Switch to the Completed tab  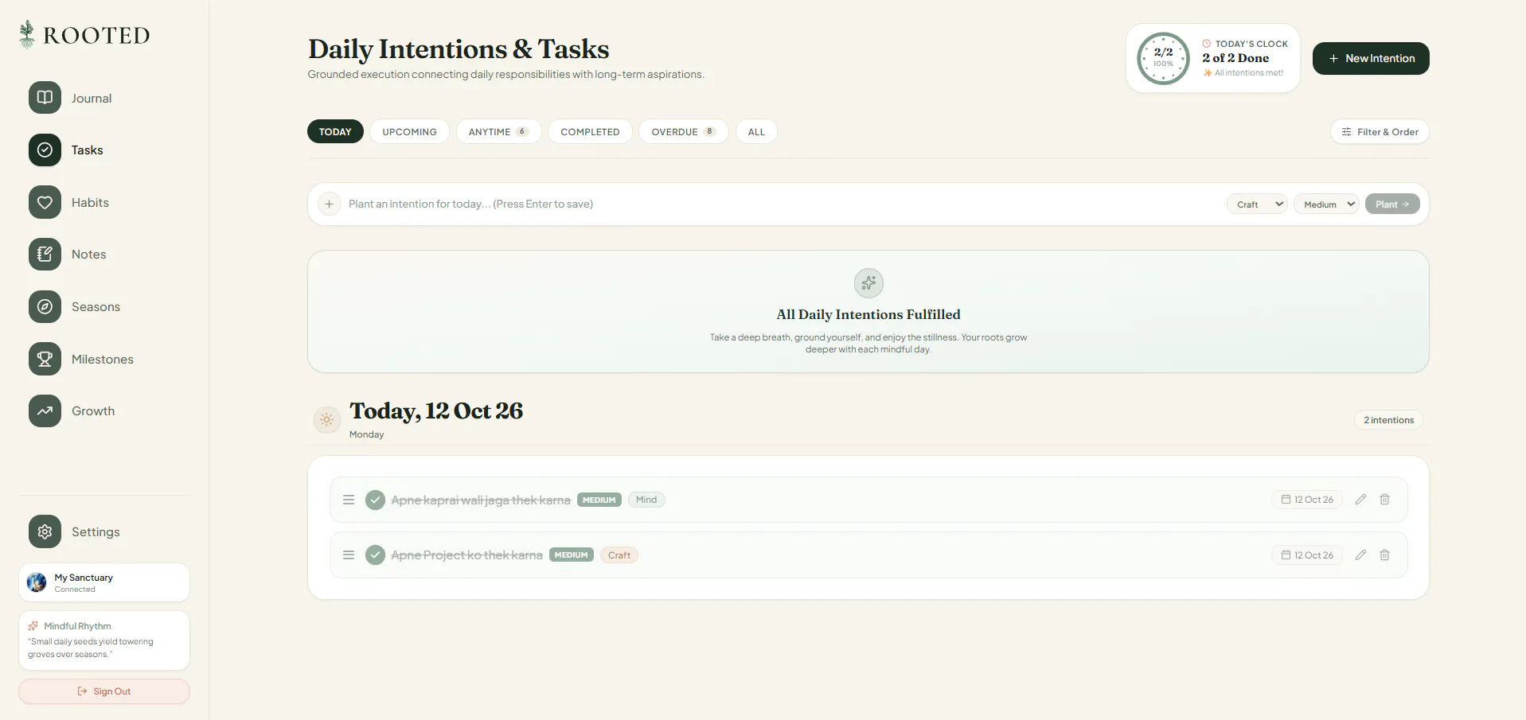[x=590, y=132]
